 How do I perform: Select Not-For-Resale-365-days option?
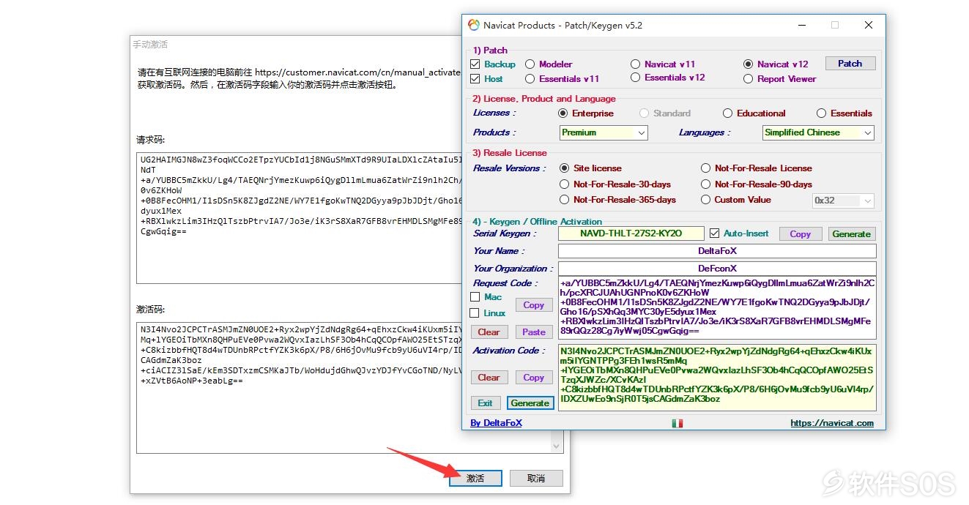click(564, 200)
